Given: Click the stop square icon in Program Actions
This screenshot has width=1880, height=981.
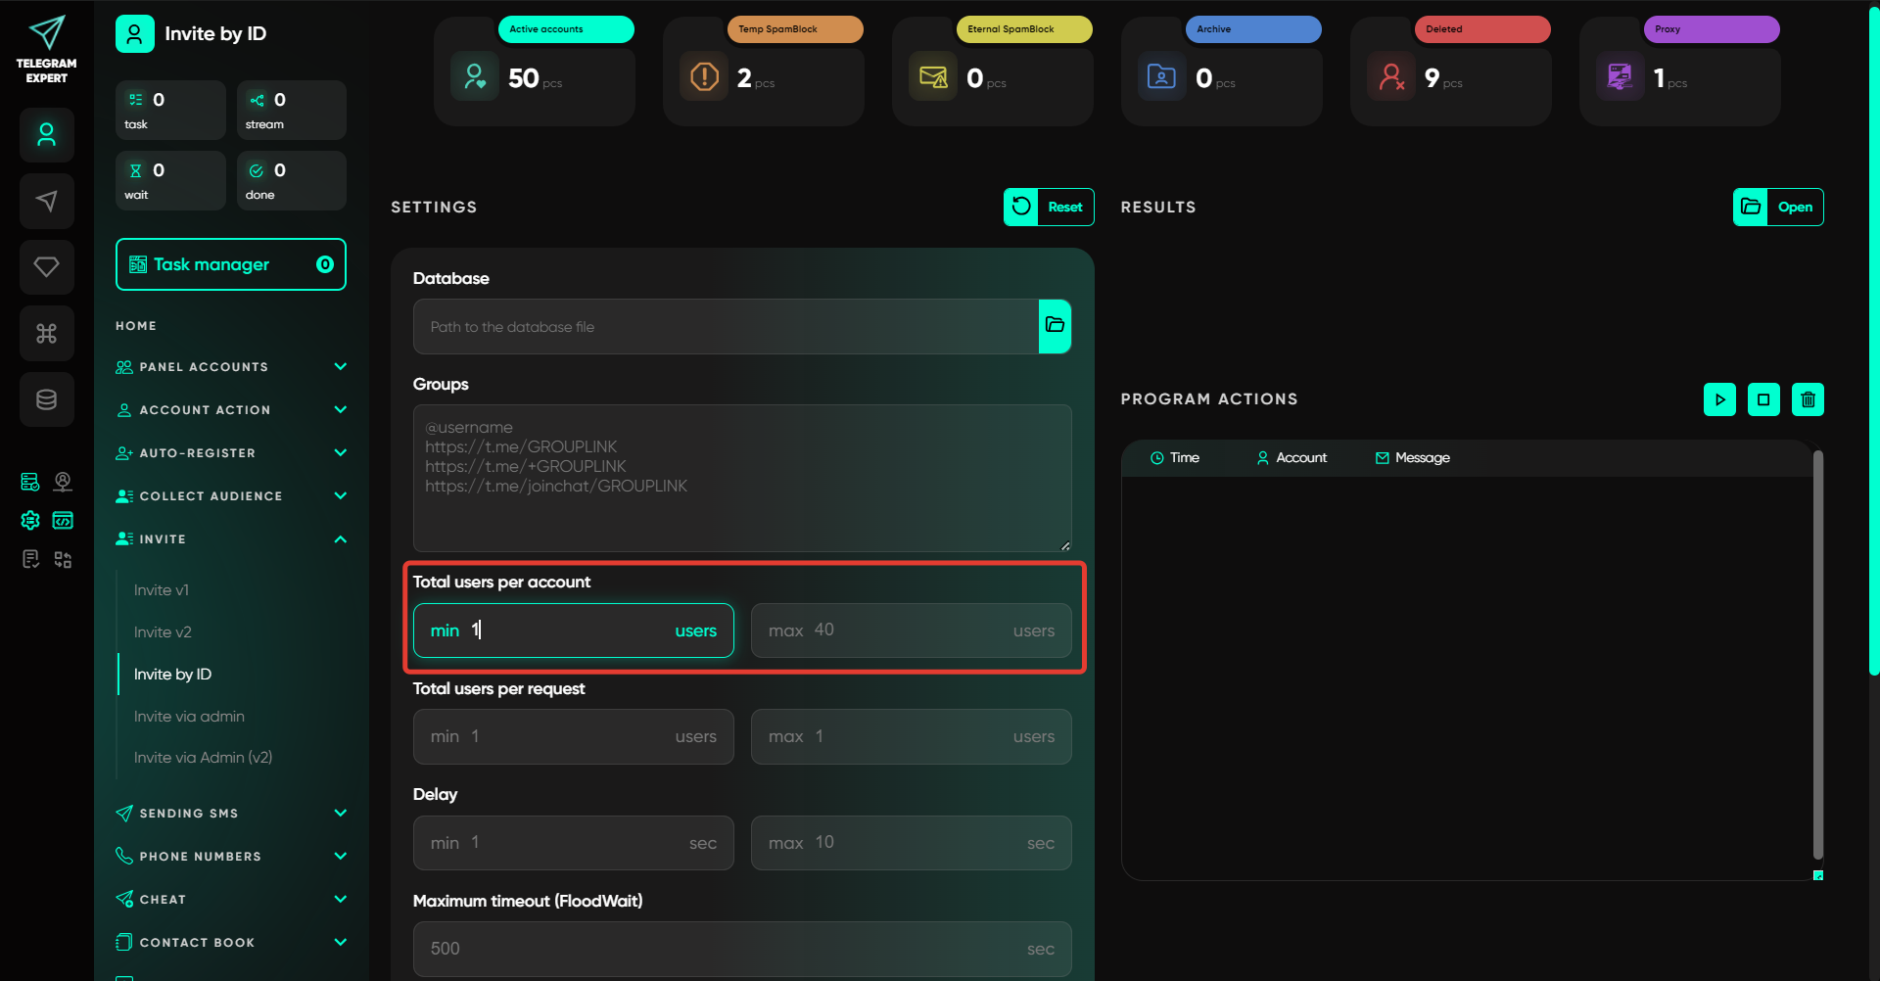Looking at the screenshot, I should [x=1763, y=399].
